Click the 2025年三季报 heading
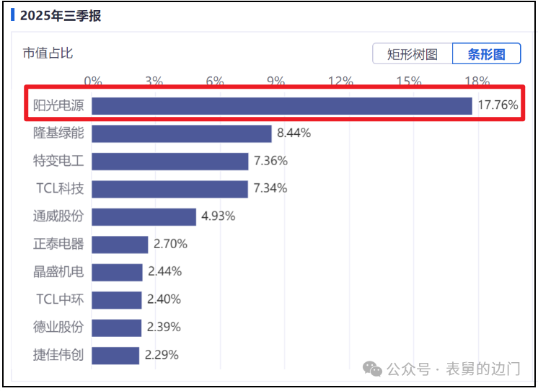 pos(61,16)
